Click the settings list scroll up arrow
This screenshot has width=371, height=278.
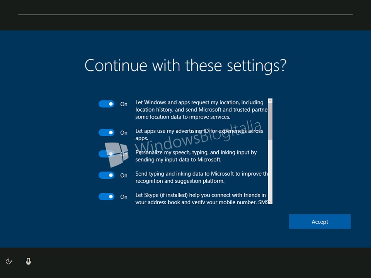tap(270, 101)
